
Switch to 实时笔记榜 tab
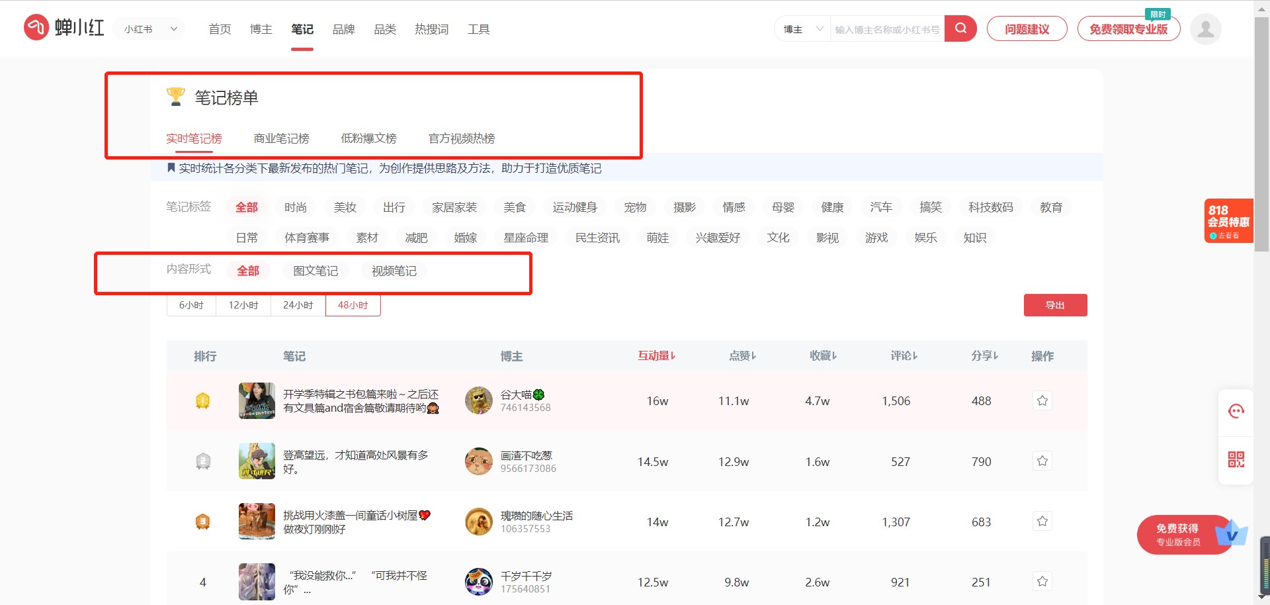(194, 138)
